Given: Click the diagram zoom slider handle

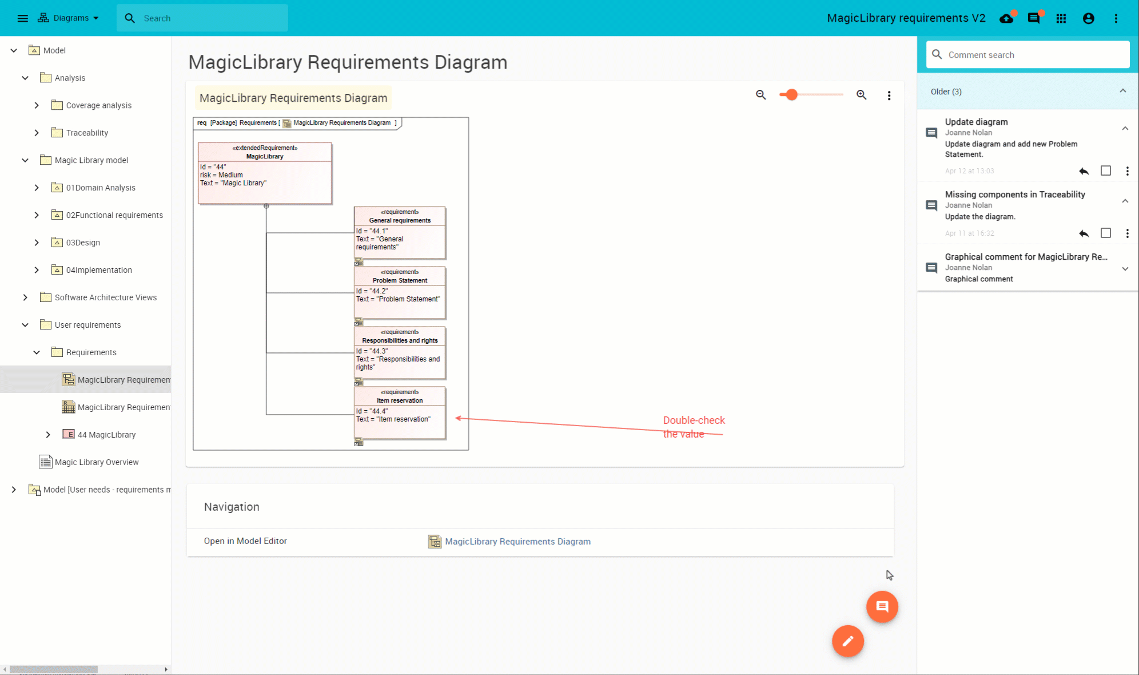Looking at the screenshot, I should [x=791, y=95].
